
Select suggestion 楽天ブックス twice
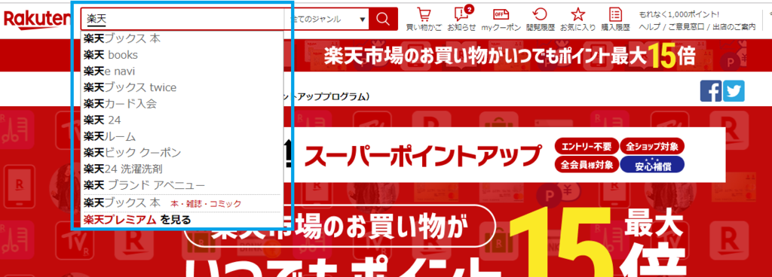pyautogui.click(x=182, y=87)
